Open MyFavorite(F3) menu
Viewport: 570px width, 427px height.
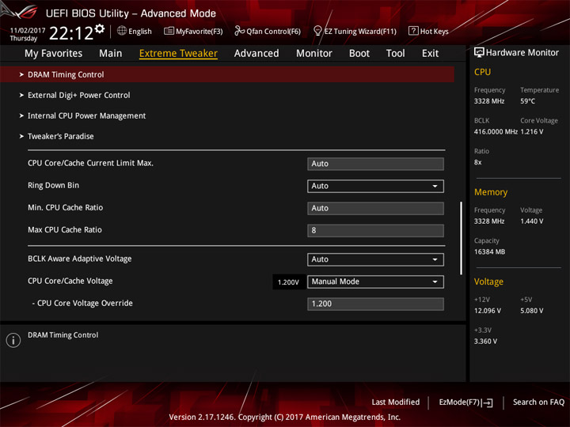click(x=193, y=31)
